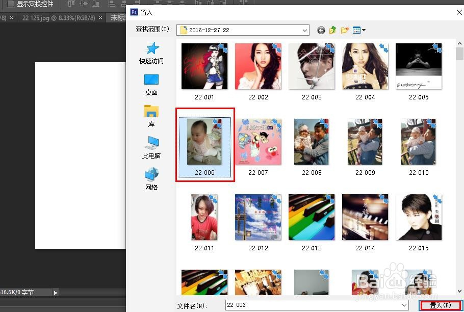This screenshot has width=464, height=312.
Task: Click the align vertical centers icon
Action: click(84, 3)
